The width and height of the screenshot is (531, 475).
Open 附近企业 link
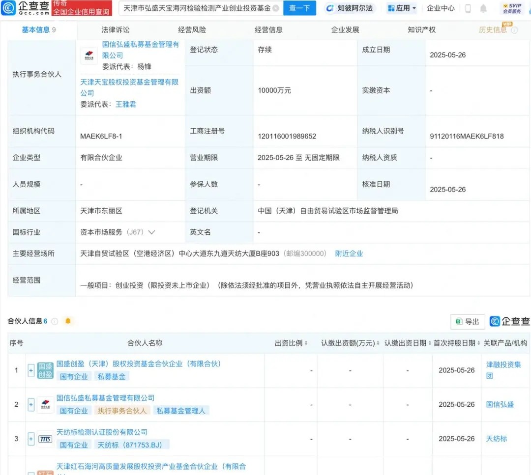[349, 253]
